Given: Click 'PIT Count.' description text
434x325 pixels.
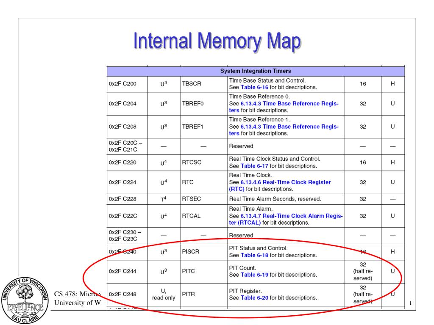Looking at the screenshot, I should pyautogui.click(x=242, y=268).
